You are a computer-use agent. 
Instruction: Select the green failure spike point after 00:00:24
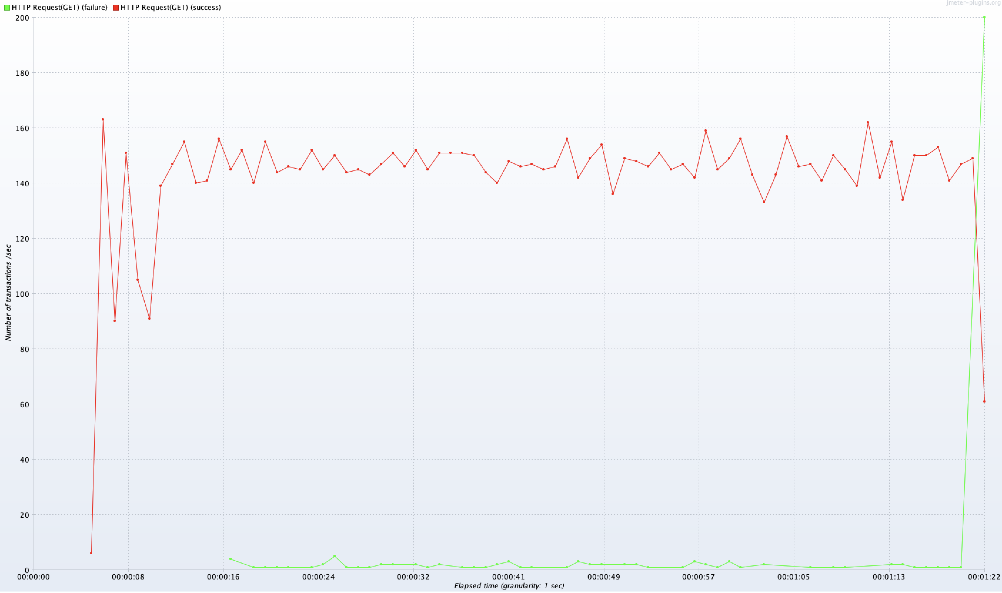coord(335,557)
